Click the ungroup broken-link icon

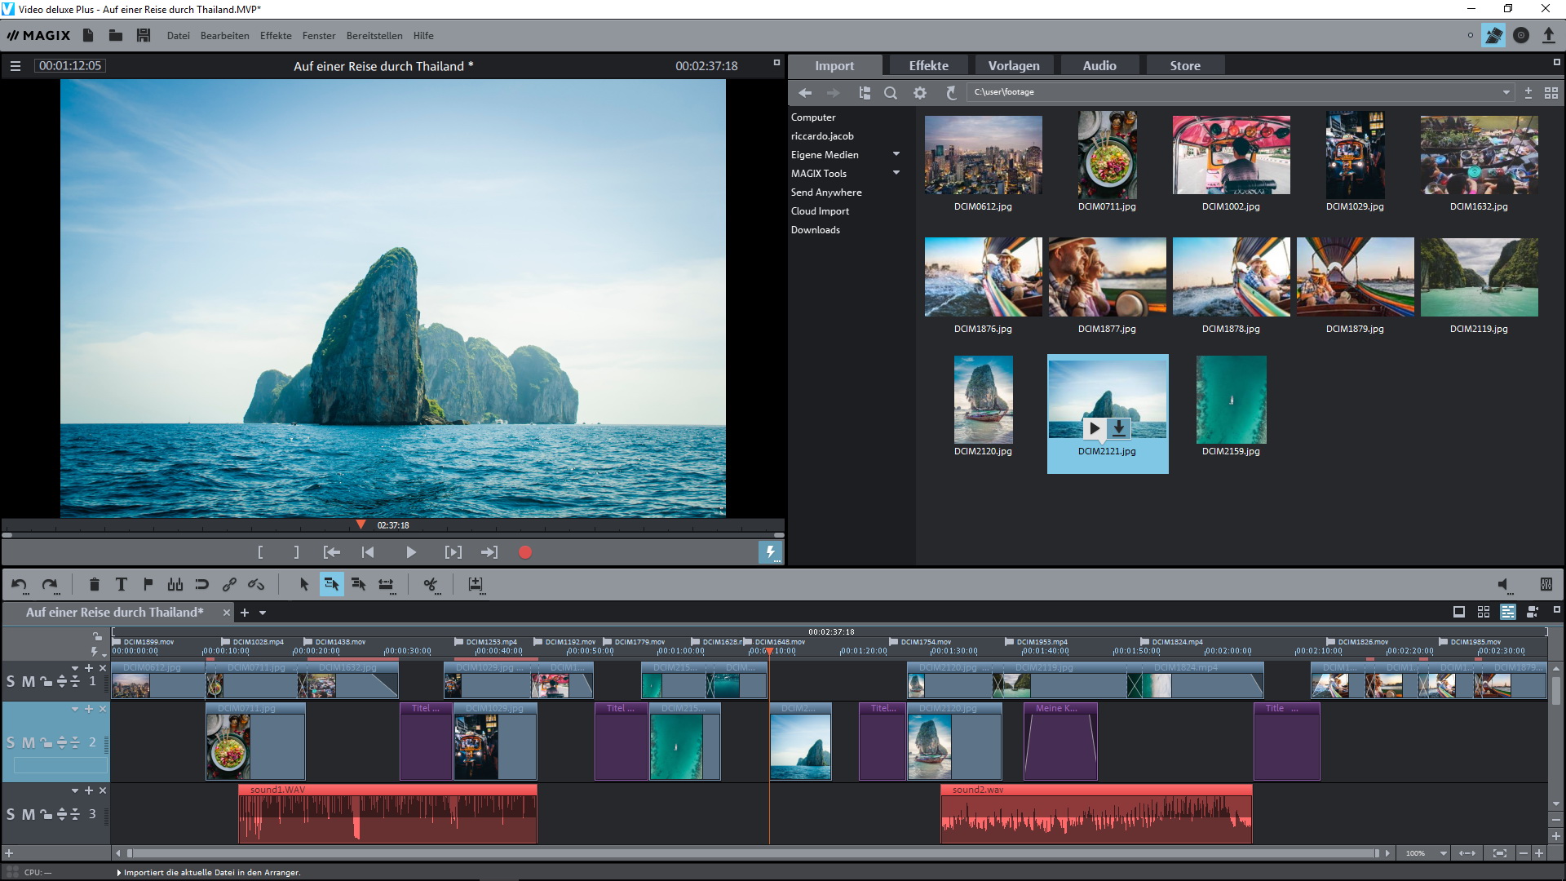pyautogui.click(x=256, y=584)
